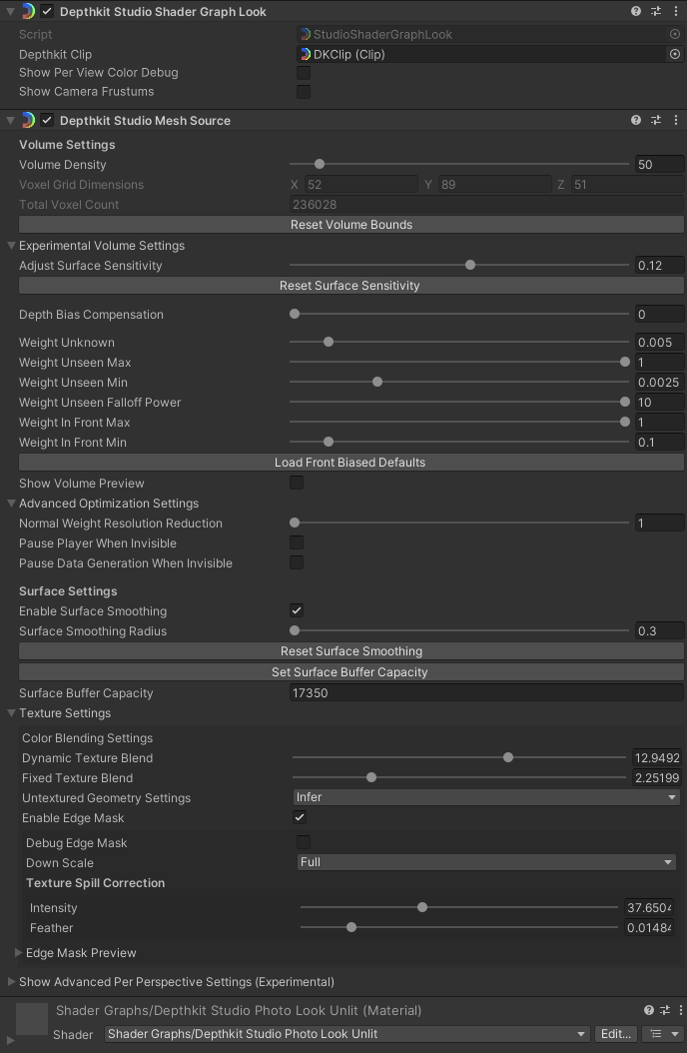Open presets for Depthkit Studio Mesh Source
The height and width of the screenshot is (1053, 687).
pos(656,120)
